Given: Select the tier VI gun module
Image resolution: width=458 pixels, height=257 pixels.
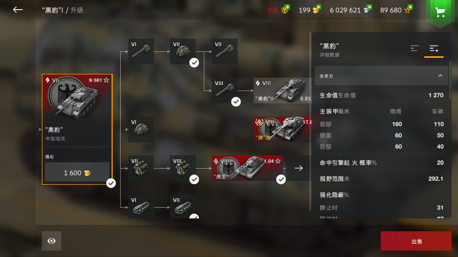Looking at the screenshot, I should coord(141,51).
